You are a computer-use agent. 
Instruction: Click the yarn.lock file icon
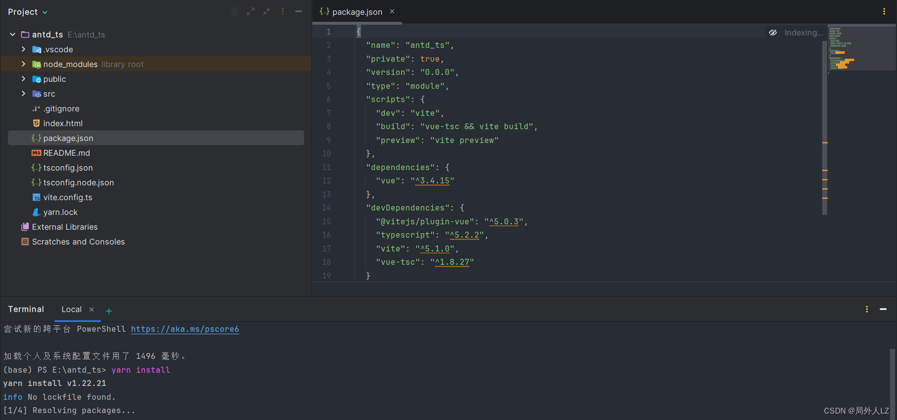pyautogui.click(x=36, y=212)
